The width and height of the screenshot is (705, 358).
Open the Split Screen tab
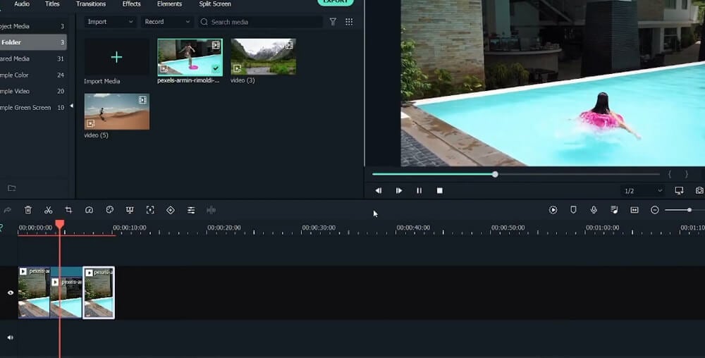[215, 4]
